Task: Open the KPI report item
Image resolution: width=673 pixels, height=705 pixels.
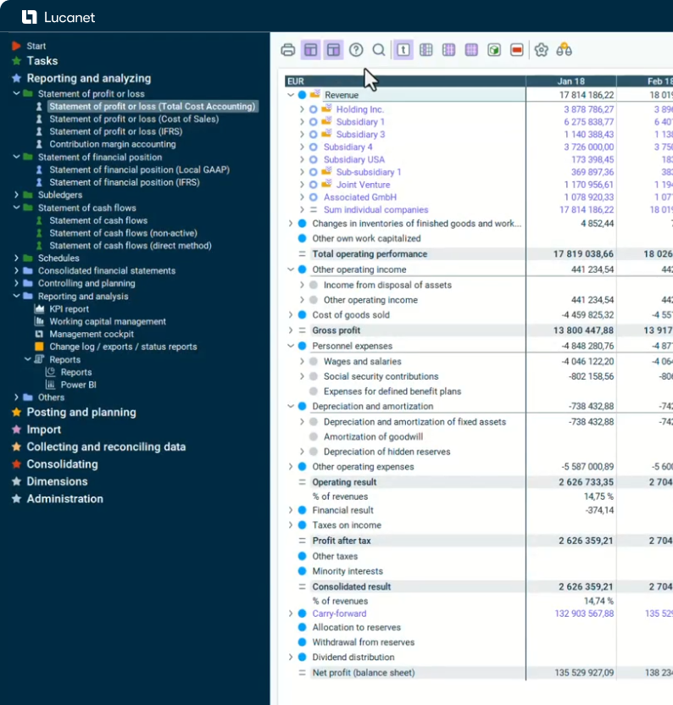Action: pos(69,309)
